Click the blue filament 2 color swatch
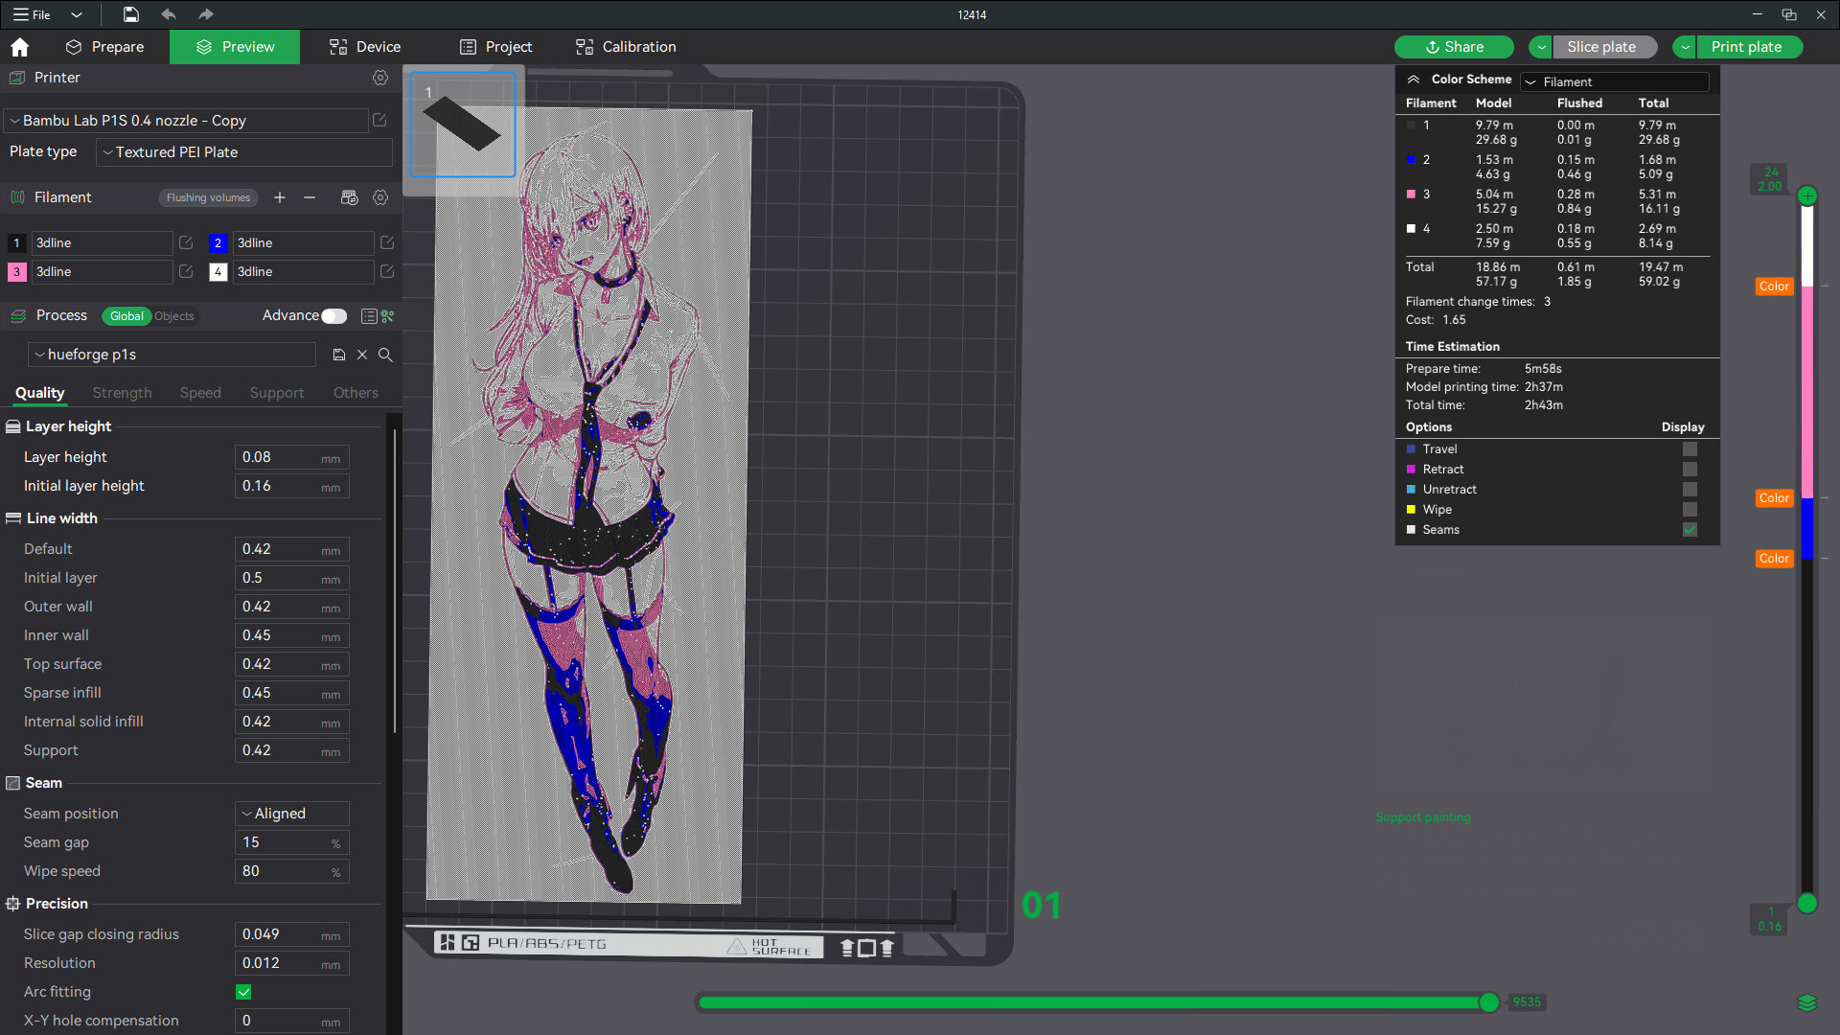 pyautogui.click(x=218, y=243)
